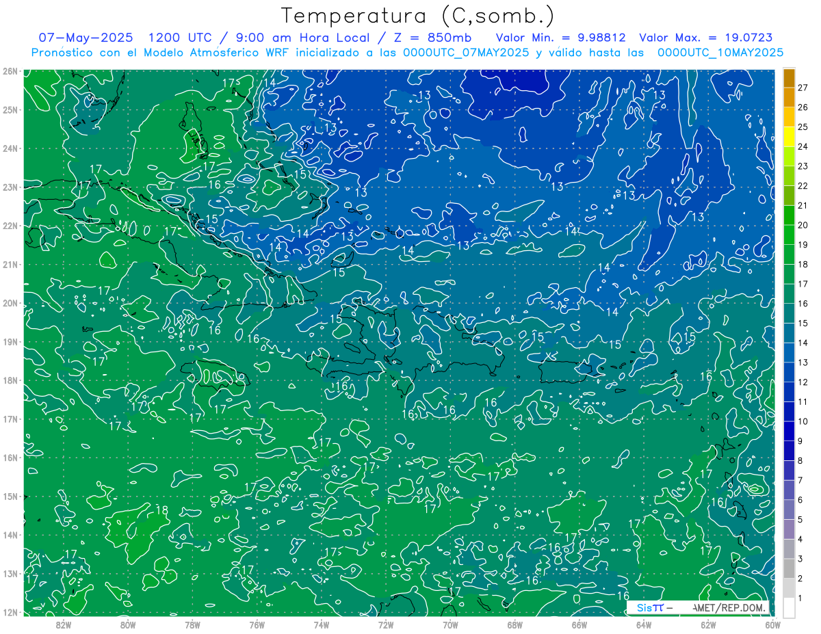Click the valid-until time "0000UTC_10MAY2025"
Image resolution: width=821 pixels, height=634 pixels.
(720, 52)
